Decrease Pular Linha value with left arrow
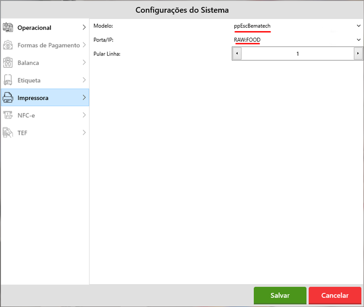This screenshot has height=307, width=364. [237, 54]
